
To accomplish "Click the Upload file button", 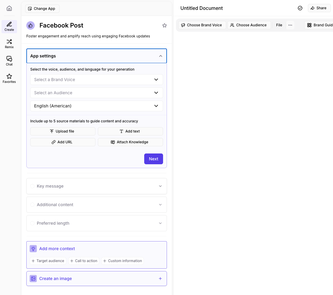I will 63,131.
